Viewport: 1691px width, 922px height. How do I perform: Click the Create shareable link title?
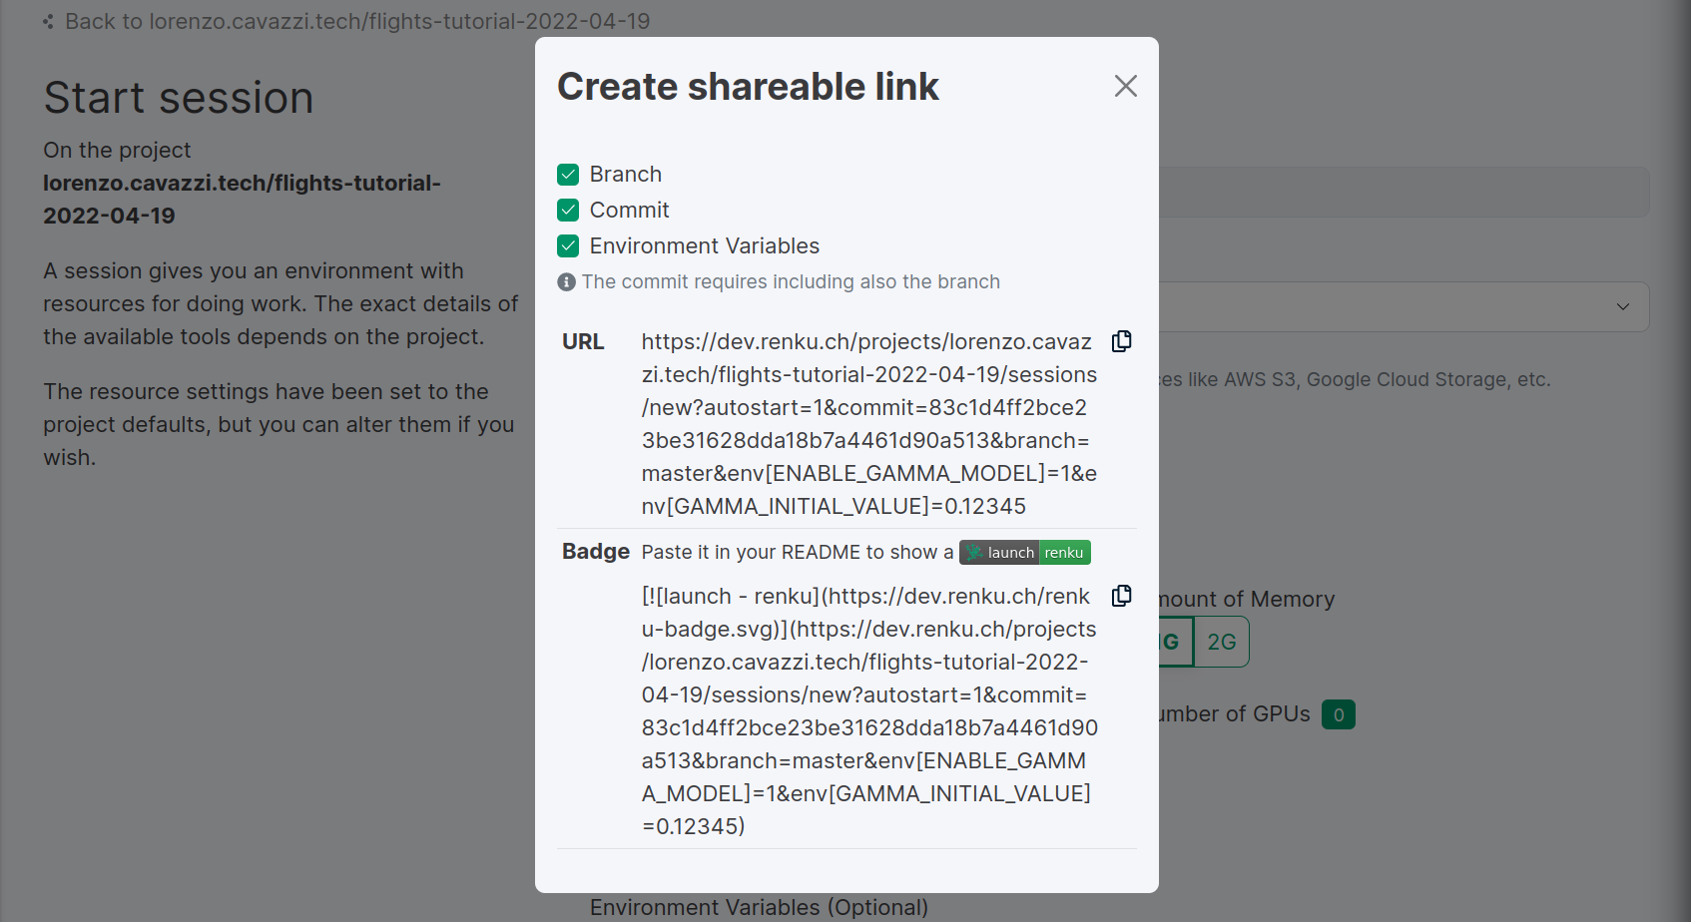[x=748, y=87]
